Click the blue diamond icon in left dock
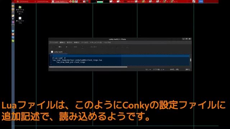 [13, 31]
